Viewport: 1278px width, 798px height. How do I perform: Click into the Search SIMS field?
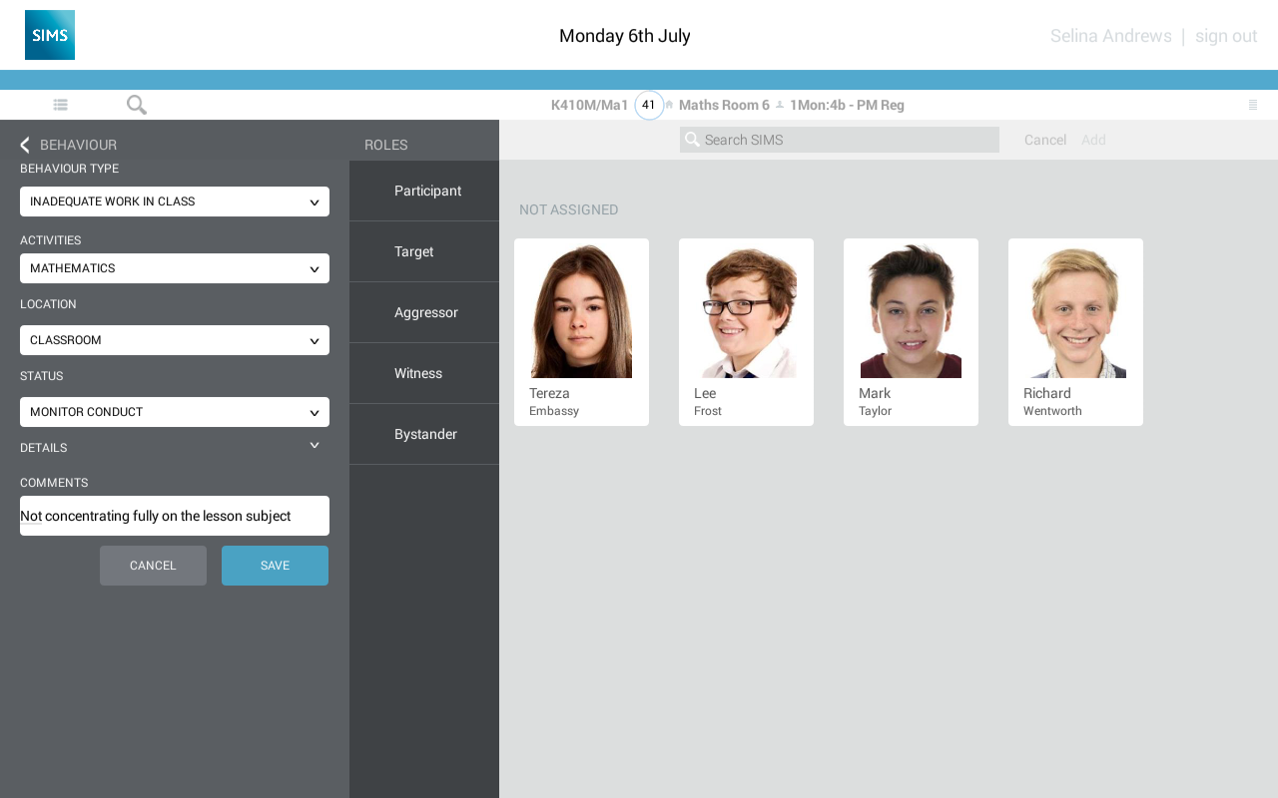tap(840, 140)
